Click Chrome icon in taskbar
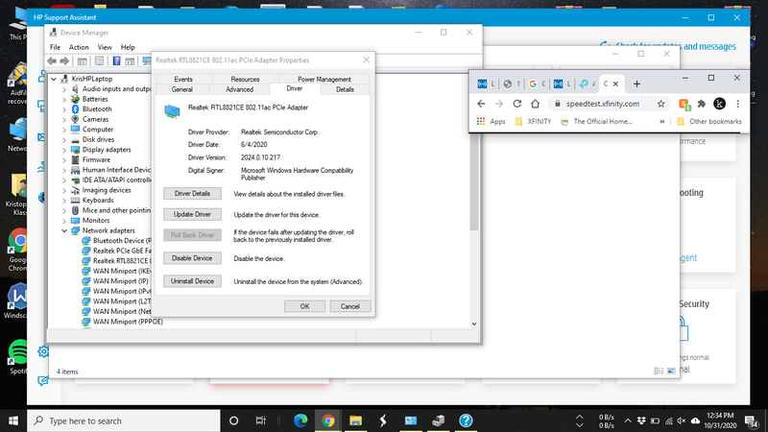The image size is (768, 432). (x=327, y=420)
